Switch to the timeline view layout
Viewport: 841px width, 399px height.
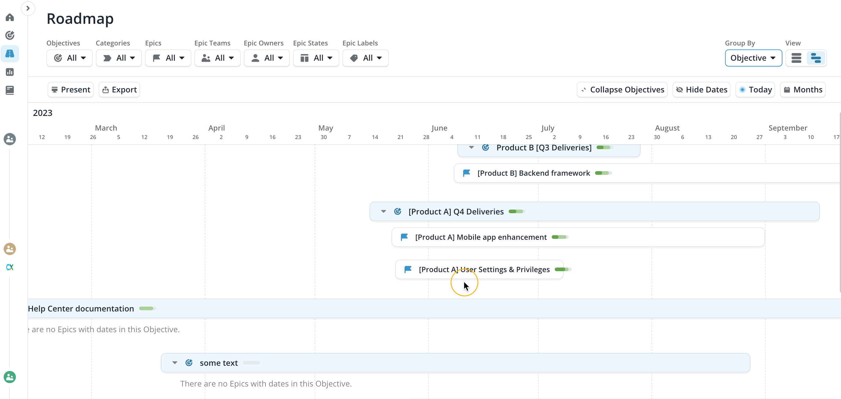816,58
